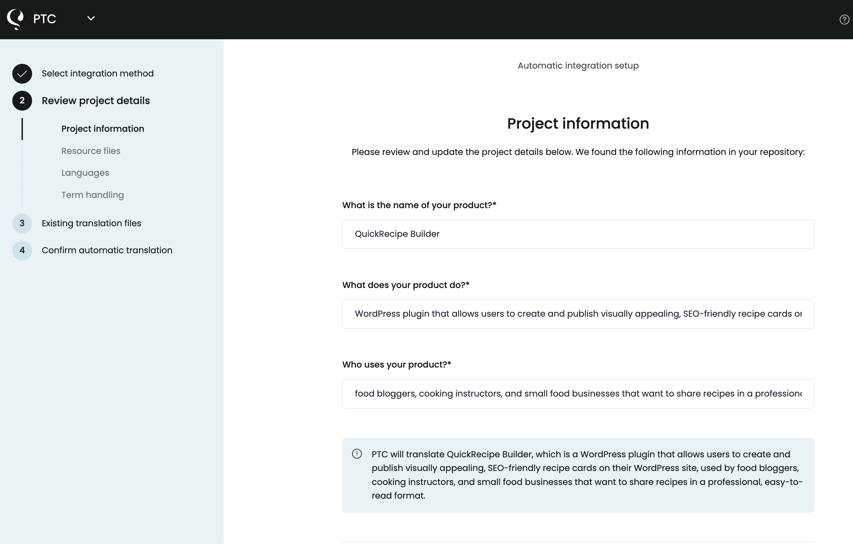
Task: Click the step 3 circle for Existing translation files
Action: point(22,223)
